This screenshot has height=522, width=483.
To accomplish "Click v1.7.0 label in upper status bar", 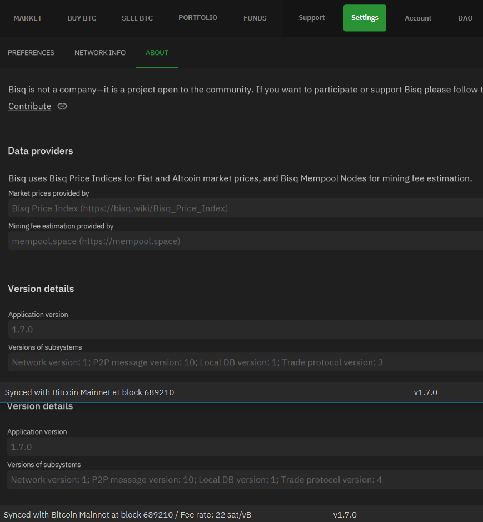I will pyautogui.click(x=425, y=392).
